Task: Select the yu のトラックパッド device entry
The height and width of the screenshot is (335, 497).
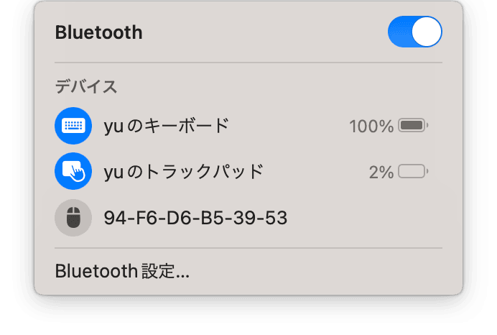Action: tap(249, 171)
